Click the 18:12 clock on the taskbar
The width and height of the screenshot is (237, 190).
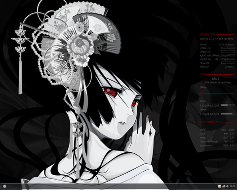[233, 186]
